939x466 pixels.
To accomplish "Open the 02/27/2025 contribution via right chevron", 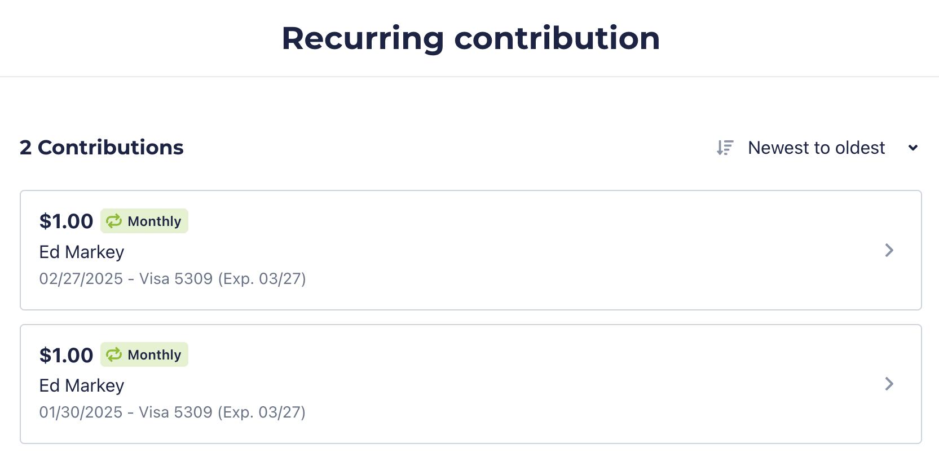I will click(889, 250).
